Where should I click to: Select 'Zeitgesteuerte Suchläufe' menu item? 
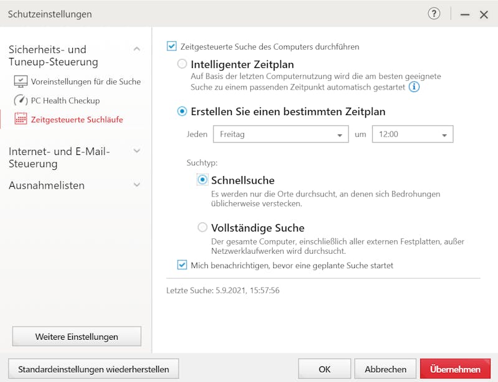(x=77, y=119)
